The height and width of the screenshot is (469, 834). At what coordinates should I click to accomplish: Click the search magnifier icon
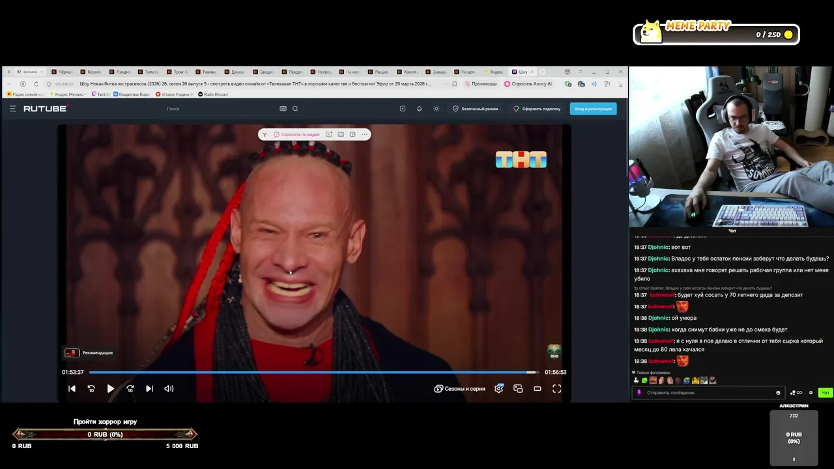(295, 109)
